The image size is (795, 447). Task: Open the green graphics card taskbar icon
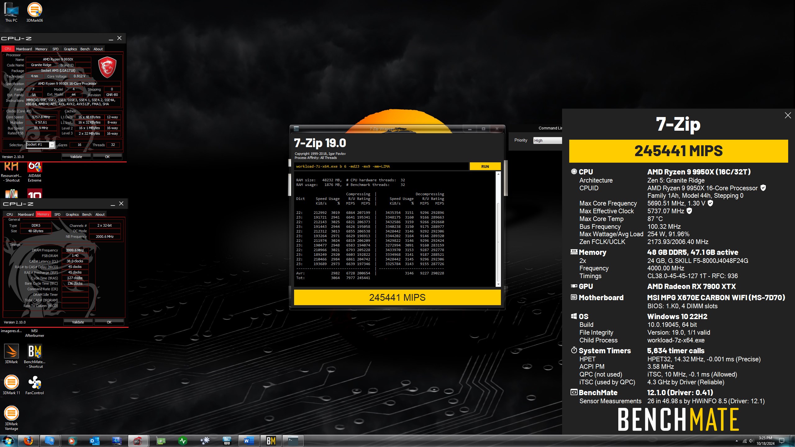[x=161, y=441]
